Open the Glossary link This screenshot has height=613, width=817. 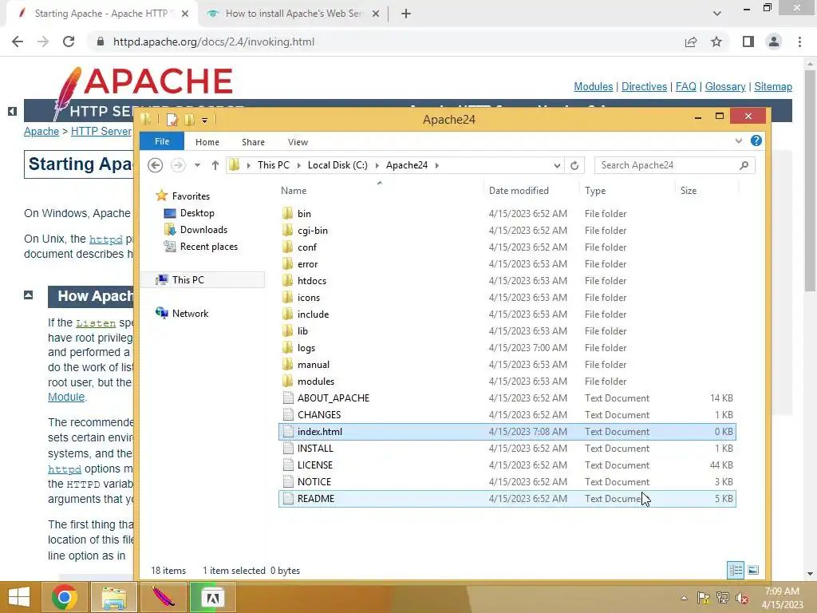pos(724,86)
